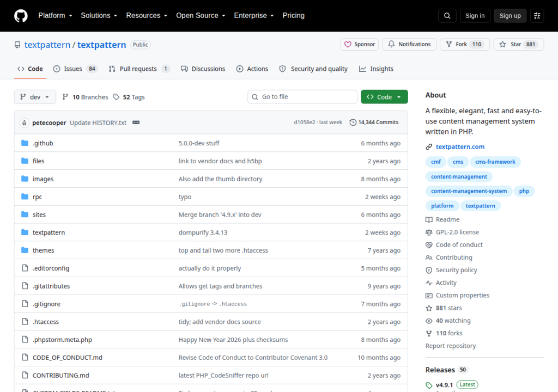
Task: Open the themes folder
Action: pos(44,250)
